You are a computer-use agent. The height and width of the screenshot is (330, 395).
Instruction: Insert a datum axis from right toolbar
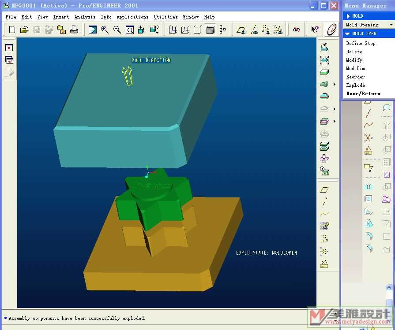tap(325, 202)
